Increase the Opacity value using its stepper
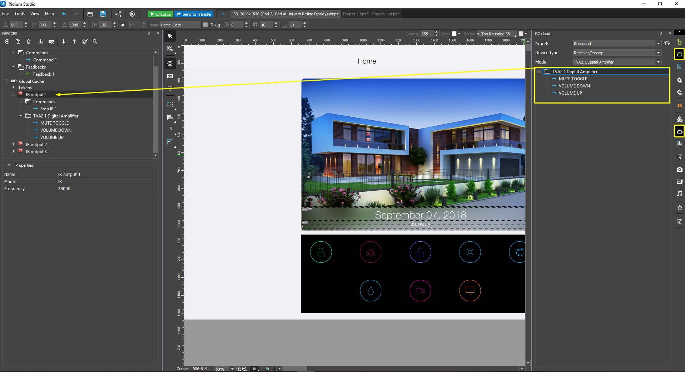Image resolution: width=685 pixels, height=372 pixels. 436,32
